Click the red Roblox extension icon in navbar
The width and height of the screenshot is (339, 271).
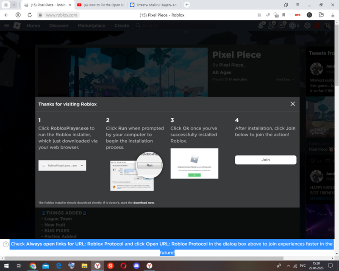point(317,26)
